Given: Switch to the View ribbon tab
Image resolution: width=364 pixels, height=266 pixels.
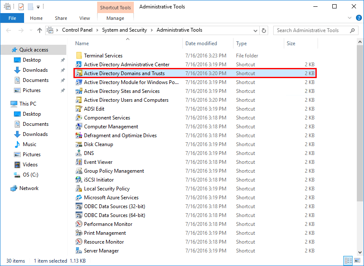Looking at the screenshot, I should 84,18.
